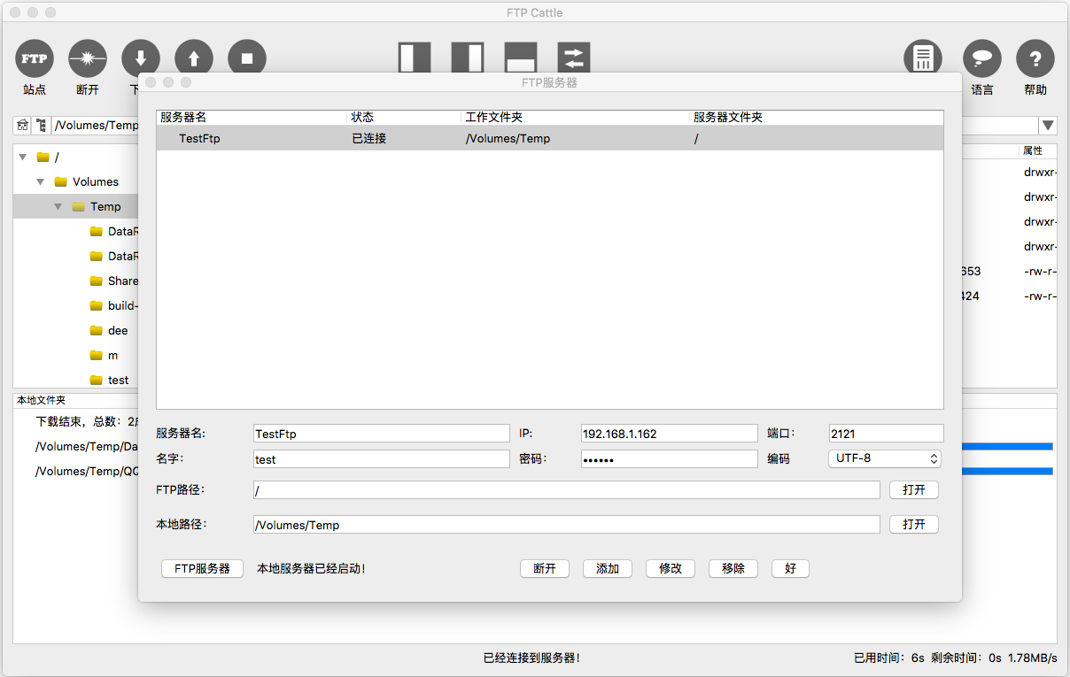Select the TestFtp server row

pos(550,138)
